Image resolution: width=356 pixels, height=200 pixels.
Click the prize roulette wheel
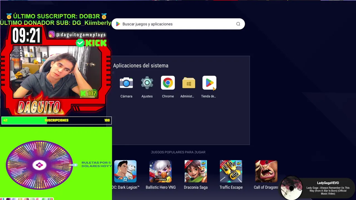(x=39, y=165)
